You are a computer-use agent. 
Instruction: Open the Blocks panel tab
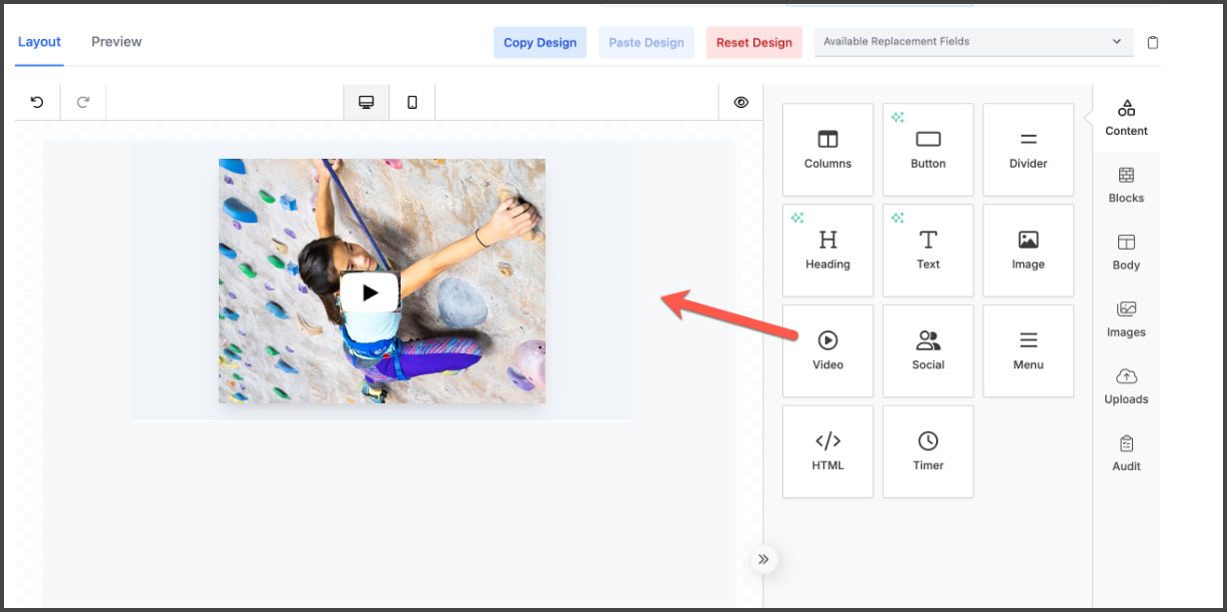point(1126,185)
